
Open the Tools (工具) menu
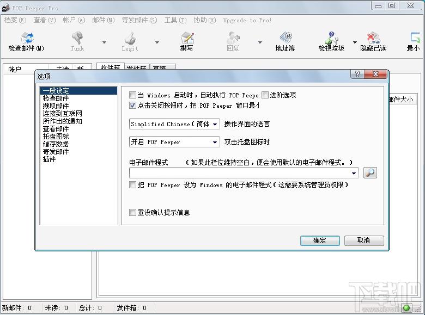click(x=175, y=20)
